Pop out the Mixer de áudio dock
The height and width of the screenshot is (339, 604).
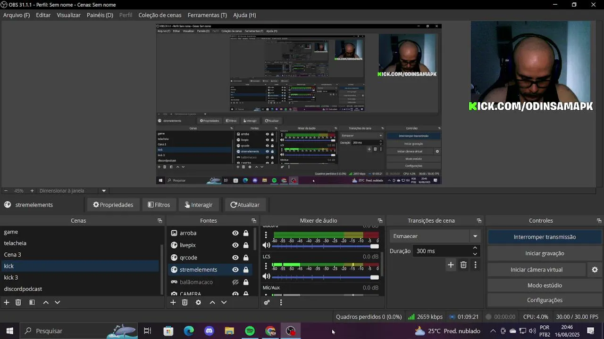point(380,220)
